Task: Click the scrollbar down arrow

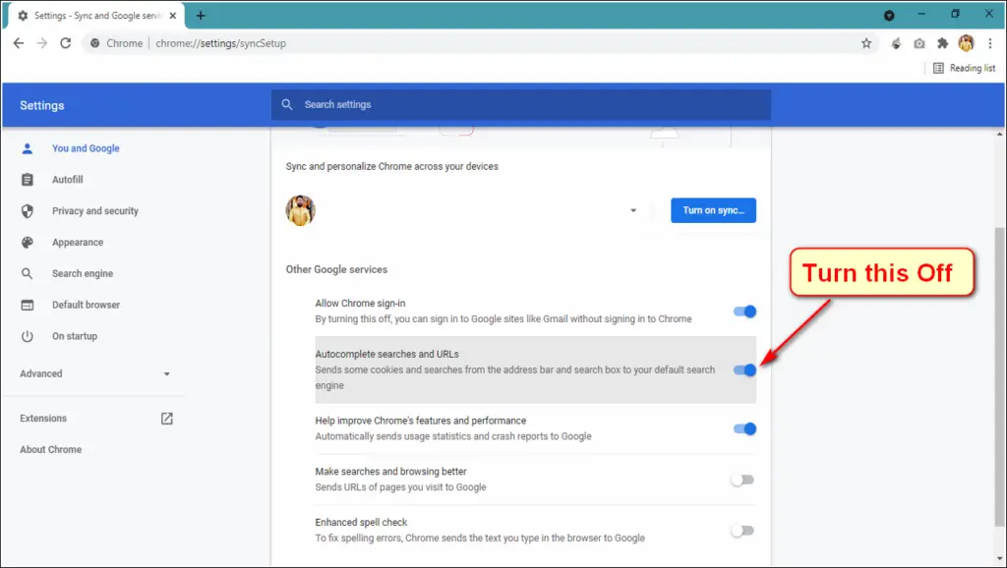Action: (1000, 559)
